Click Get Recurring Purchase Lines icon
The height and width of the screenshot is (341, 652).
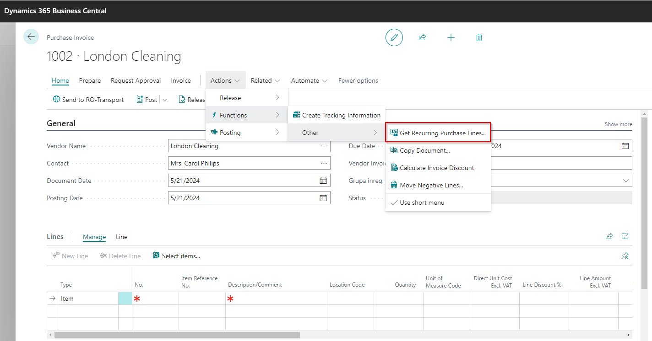tap(394, 133)
